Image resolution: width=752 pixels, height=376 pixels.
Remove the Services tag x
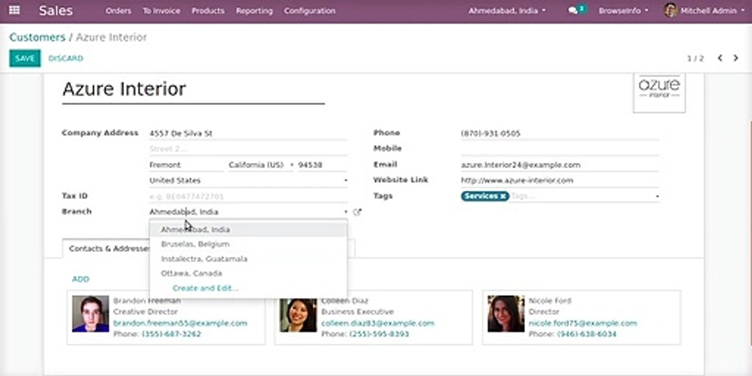(x=503, y=196)
